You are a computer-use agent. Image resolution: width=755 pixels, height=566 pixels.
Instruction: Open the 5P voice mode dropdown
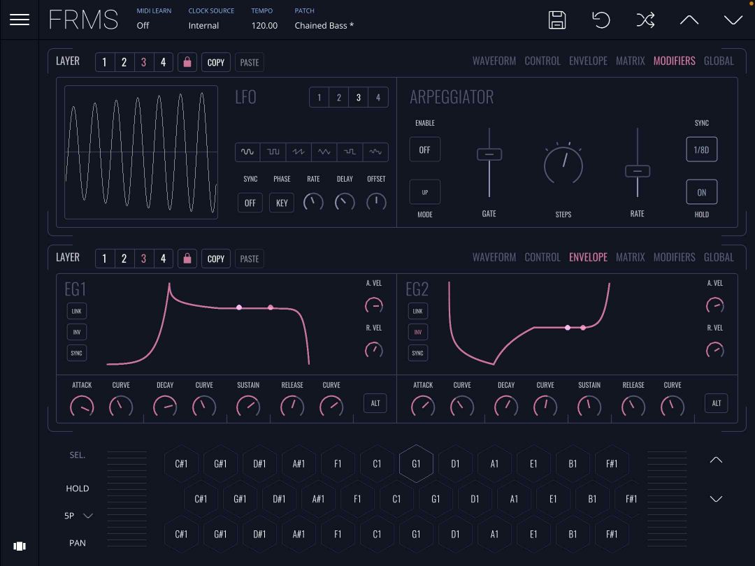(76, 516)
